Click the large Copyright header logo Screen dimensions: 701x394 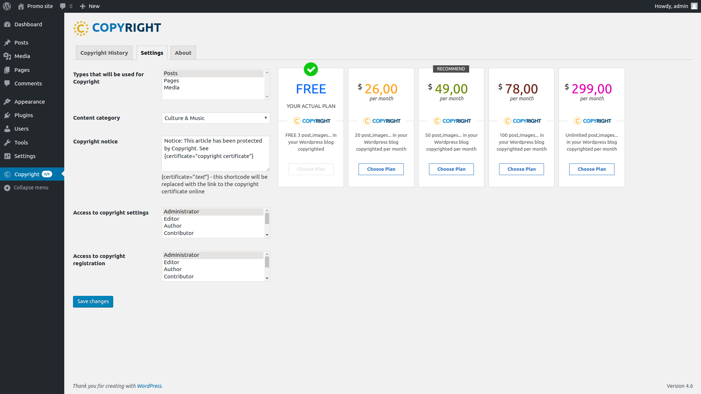(117, 28)
